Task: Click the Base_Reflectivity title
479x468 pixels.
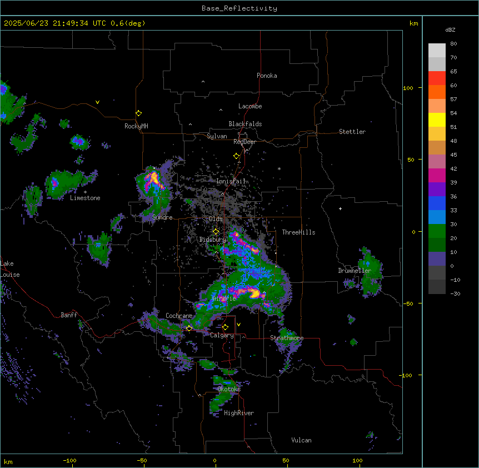Action: 239,8
